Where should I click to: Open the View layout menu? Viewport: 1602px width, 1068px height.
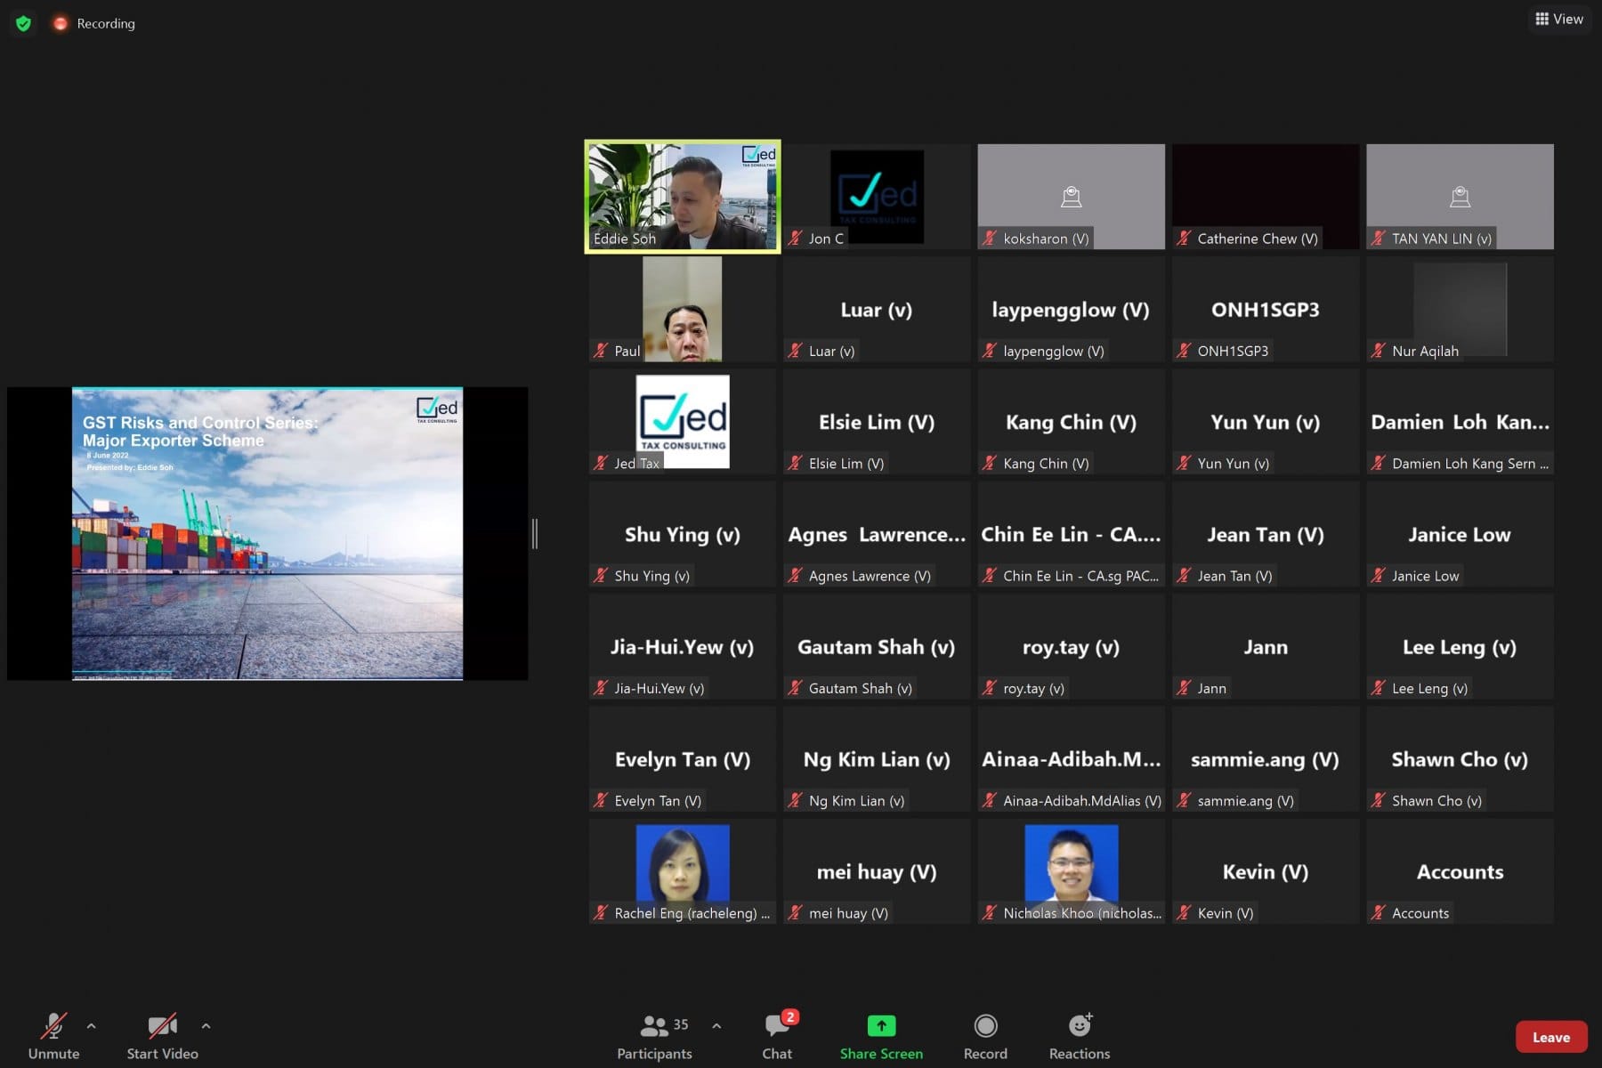click(x=1559, y=19)
